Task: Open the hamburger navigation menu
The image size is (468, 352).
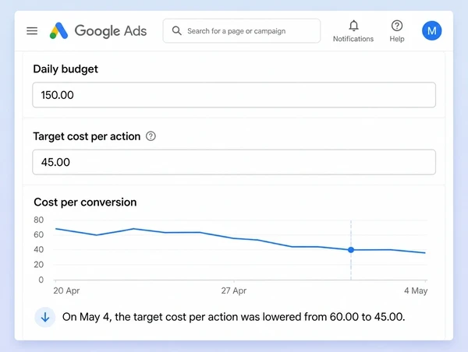Action: (32, 30)
